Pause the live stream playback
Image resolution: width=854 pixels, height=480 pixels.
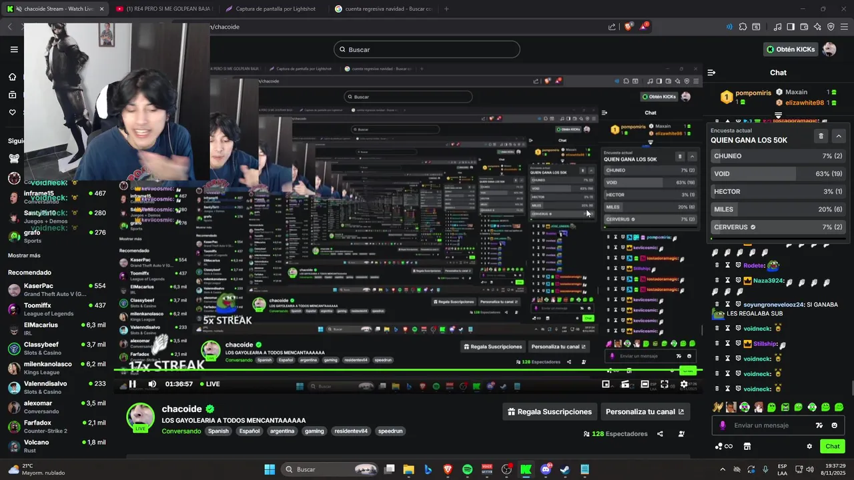(132, 384)
